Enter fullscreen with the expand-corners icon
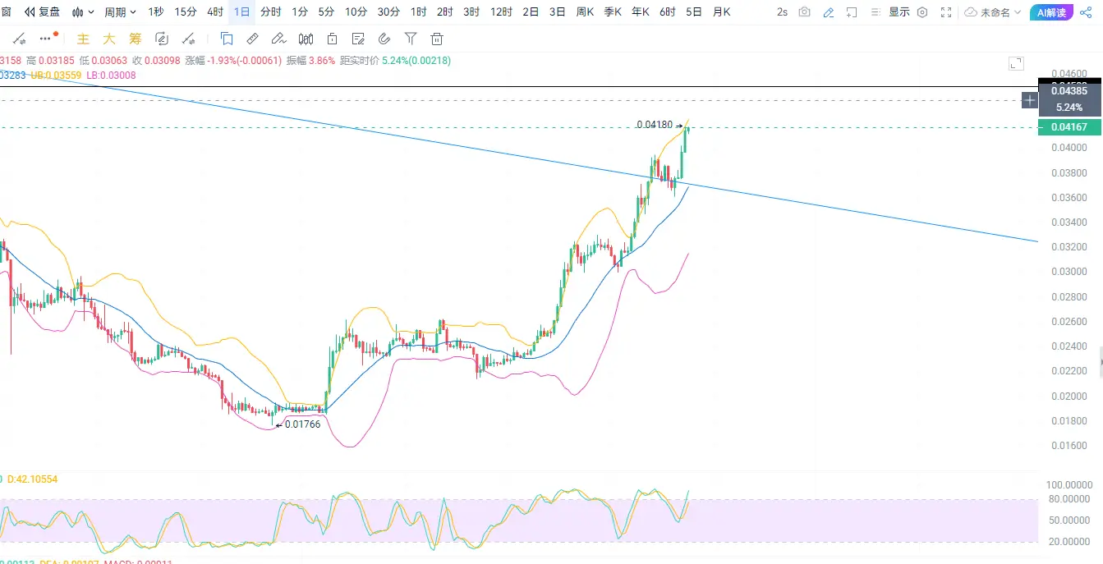The image size is (1103, 564). coord(947,12)
